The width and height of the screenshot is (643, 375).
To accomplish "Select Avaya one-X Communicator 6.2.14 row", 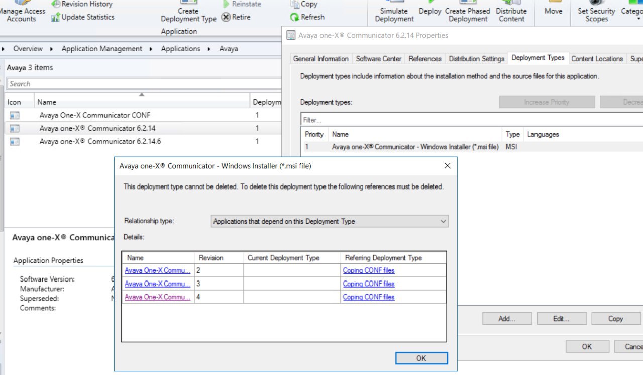I will (143, 128).
